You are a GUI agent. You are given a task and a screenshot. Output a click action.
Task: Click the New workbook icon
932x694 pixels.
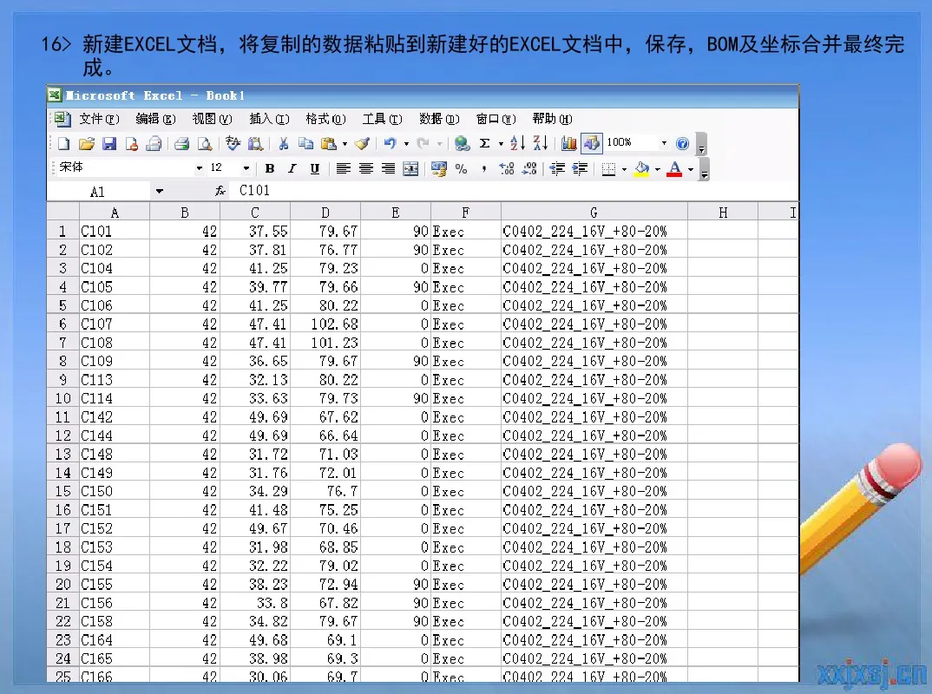click(x=63, y=143)
